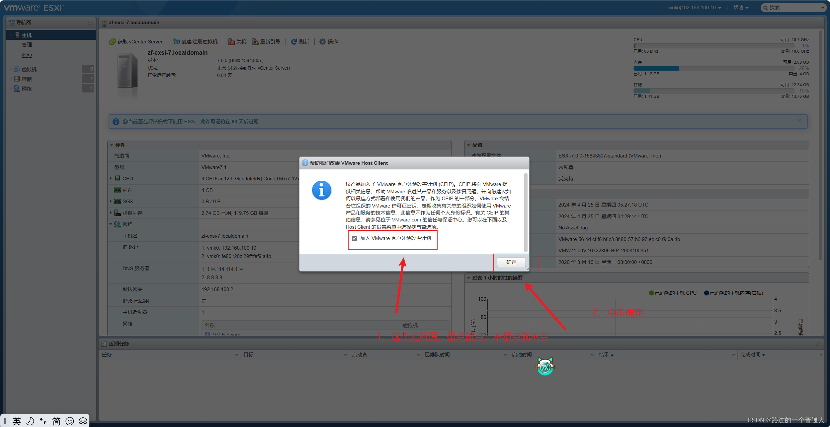Click the 存储 usage progress bar
830x427 pixels.
pos(714,91)
